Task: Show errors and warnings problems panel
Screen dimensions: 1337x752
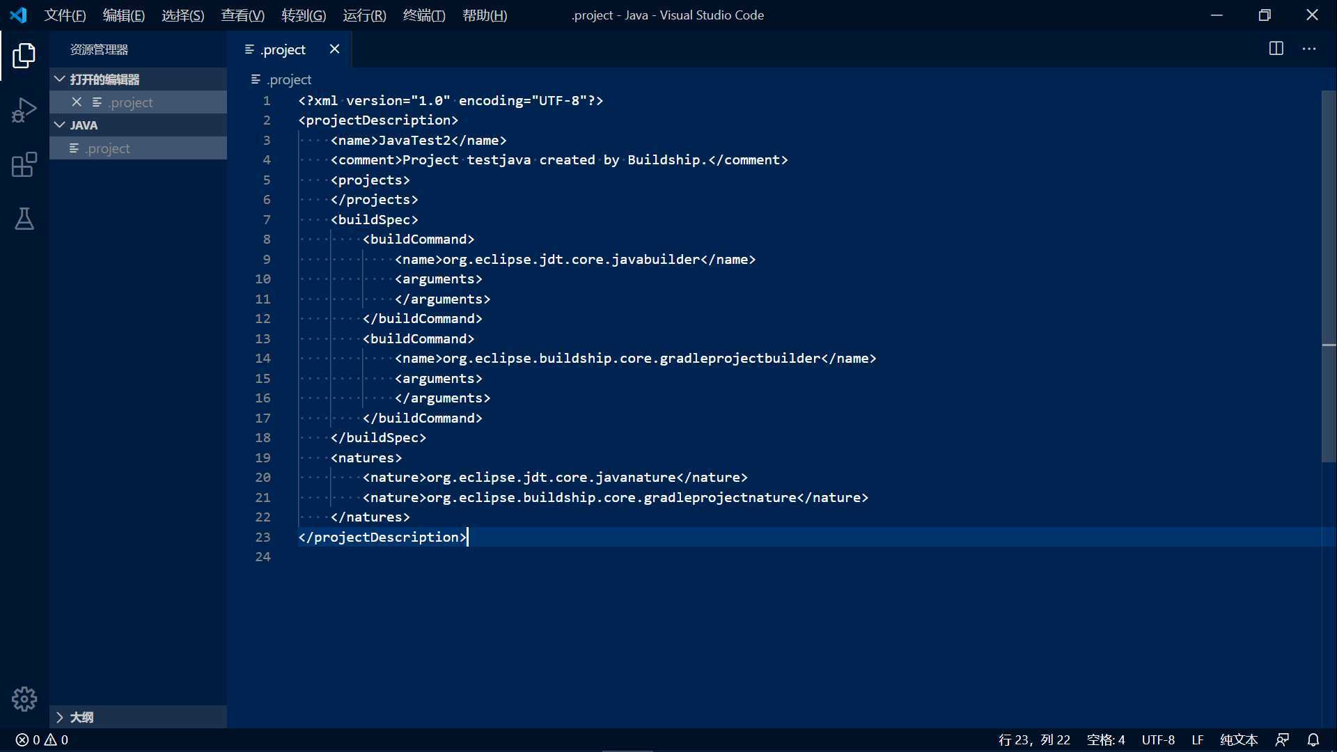Action: [42, 740]
